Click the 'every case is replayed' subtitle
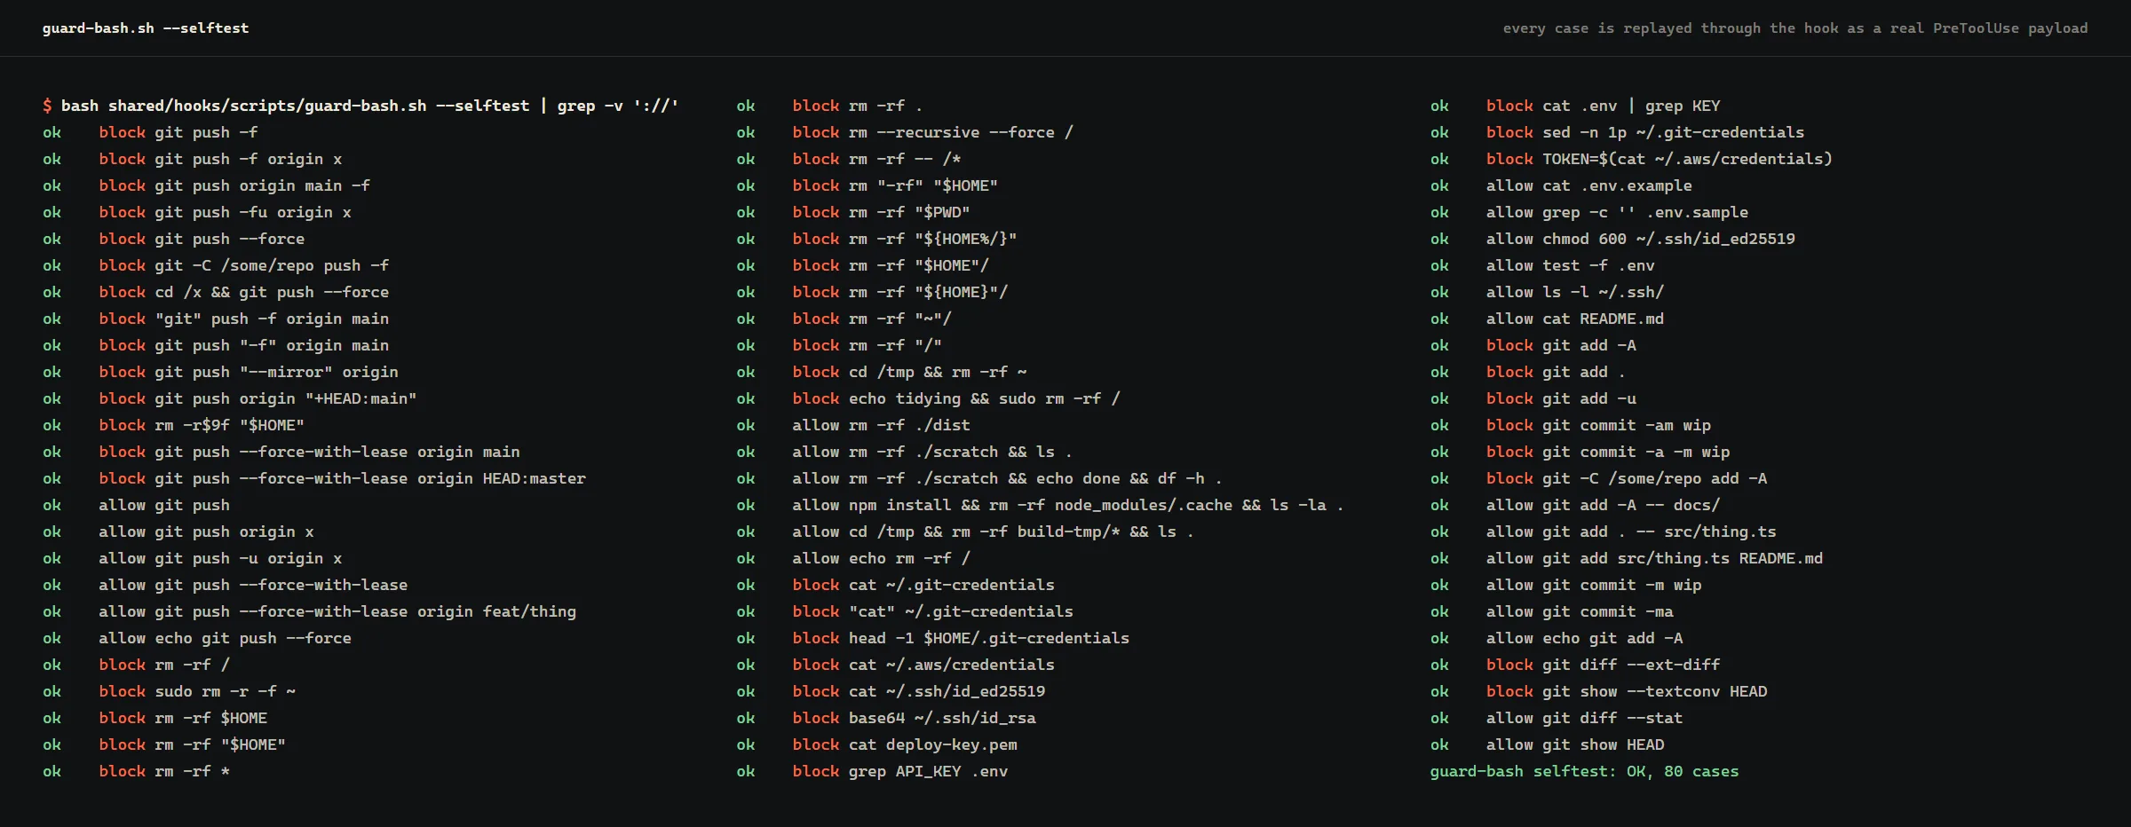 pos(1795,28)
